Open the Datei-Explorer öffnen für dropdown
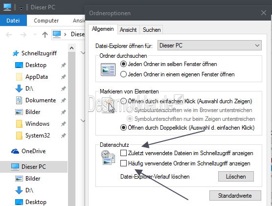 tap(209, 46)
